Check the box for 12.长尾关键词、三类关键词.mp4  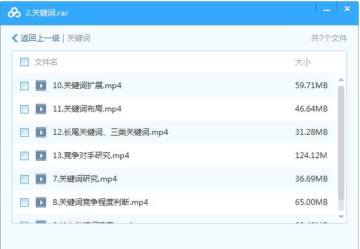[x=24, y=133]
